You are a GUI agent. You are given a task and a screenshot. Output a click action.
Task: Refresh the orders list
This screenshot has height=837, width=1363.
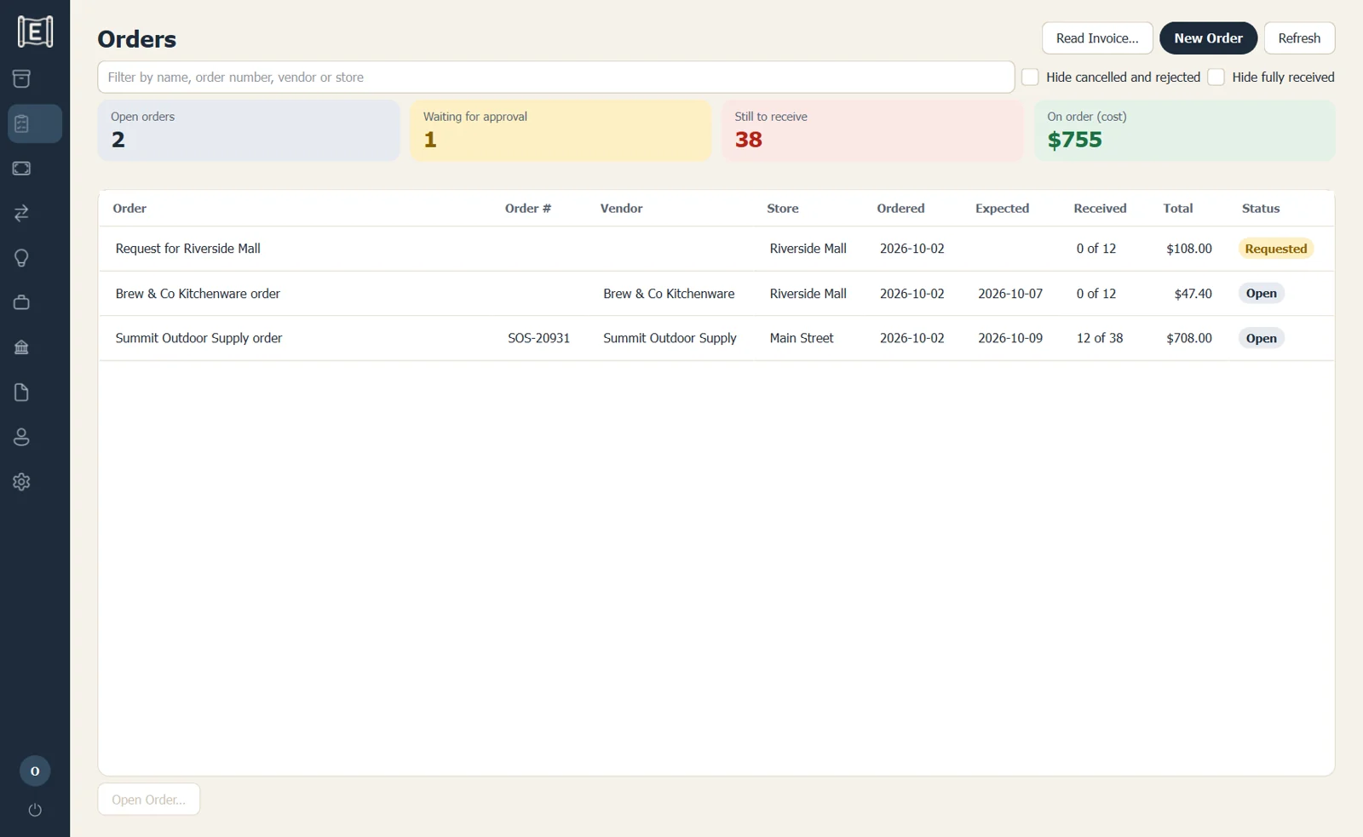[x=1299, y=38]
